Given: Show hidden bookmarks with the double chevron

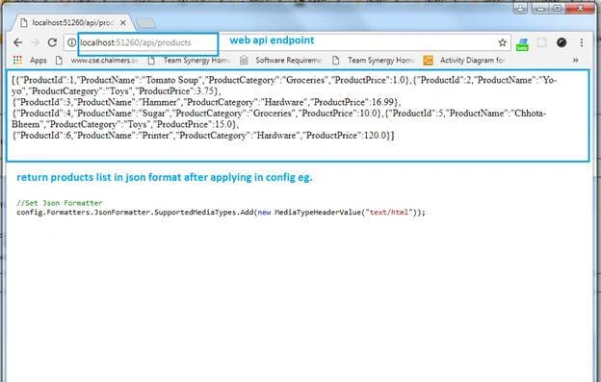Looking at the screenshot, I should pyautogui.click(x=575, y=60).
